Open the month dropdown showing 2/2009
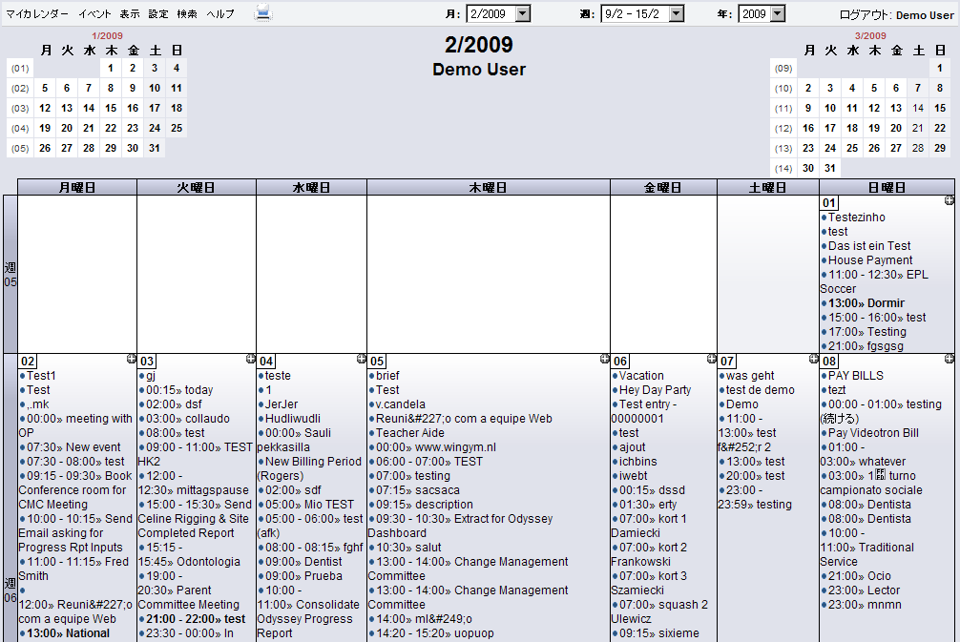 pos(498,13)
